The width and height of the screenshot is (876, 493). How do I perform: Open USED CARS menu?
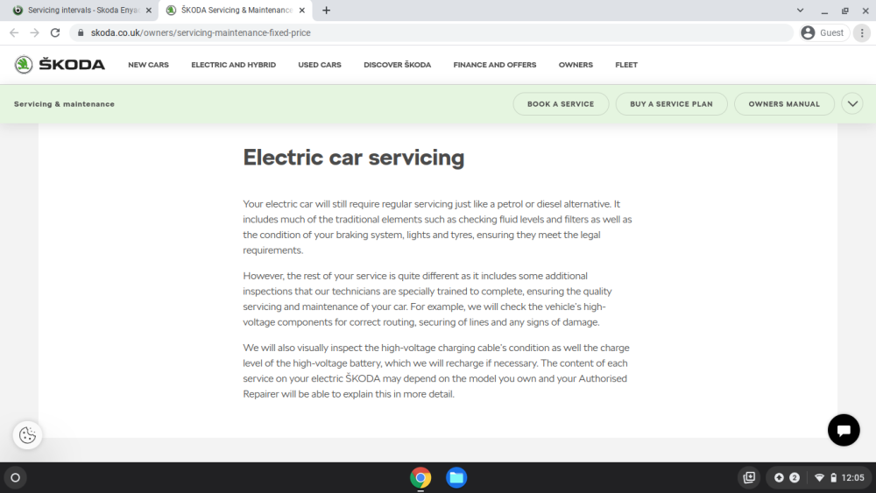[320, 65]
